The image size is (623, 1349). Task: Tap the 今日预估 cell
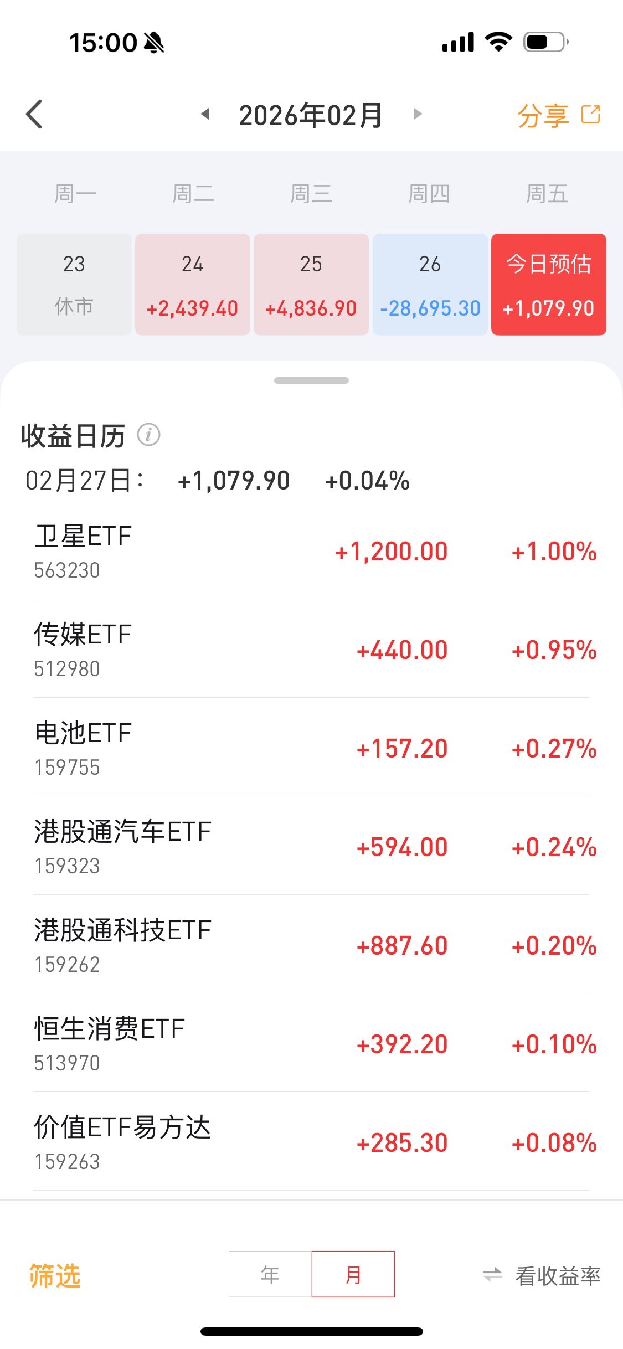(549, 285)
